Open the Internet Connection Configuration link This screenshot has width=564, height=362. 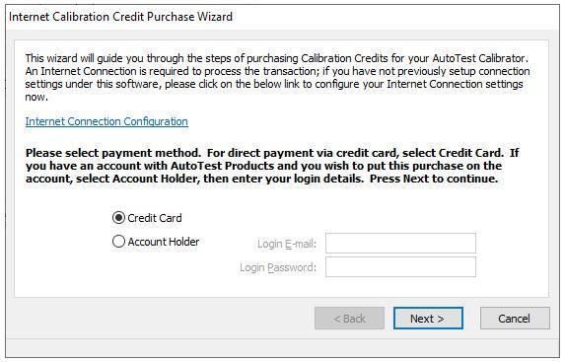coord(106,121)
